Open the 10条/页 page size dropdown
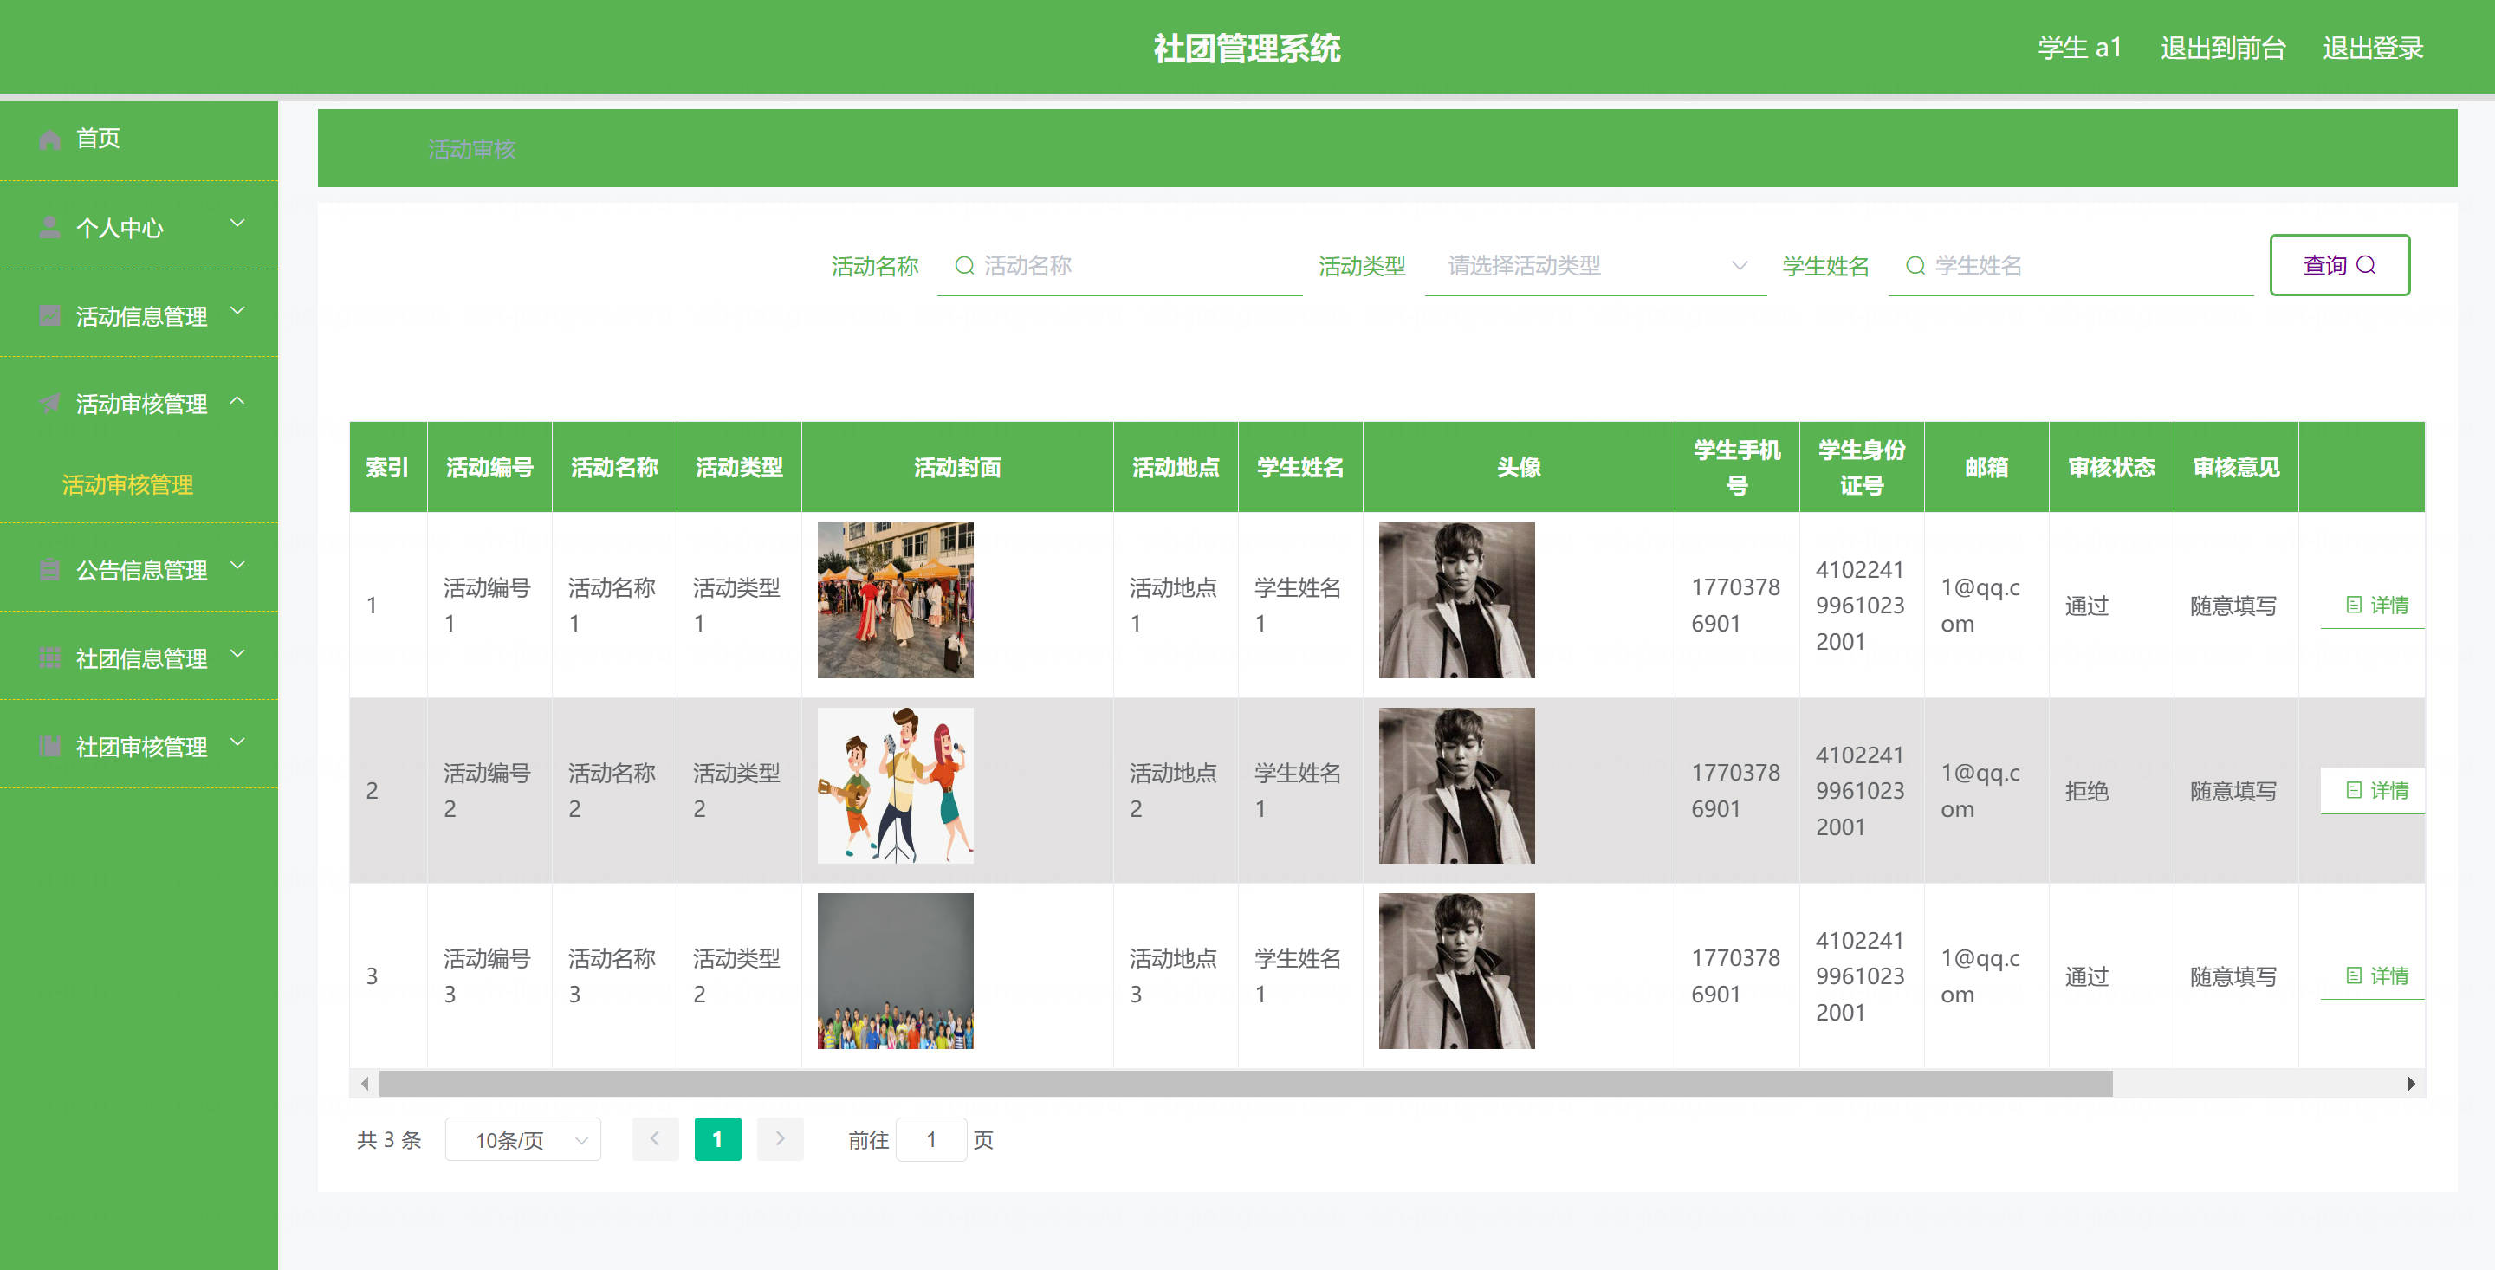This screenshot has width=2495, height=1270. pos(523,1139)
